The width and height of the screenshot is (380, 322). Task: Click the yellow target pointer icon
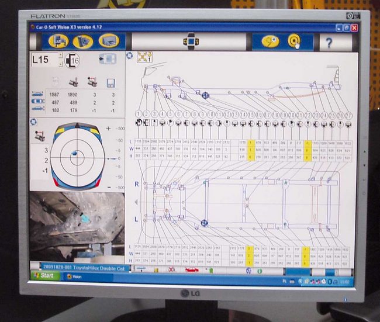tap(294, 41)
